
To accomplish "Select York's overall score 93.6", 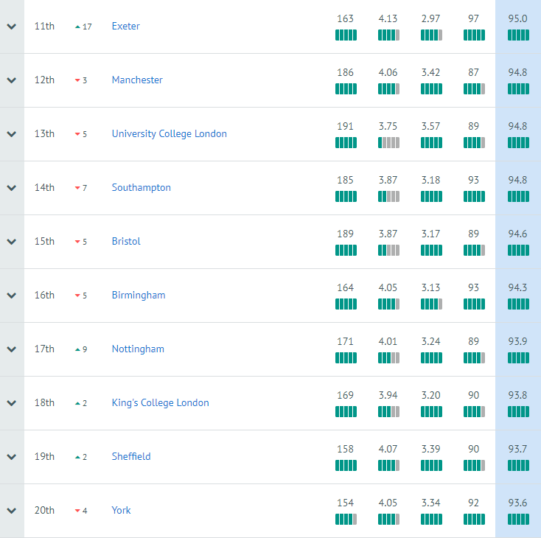I will coord(517,503).
